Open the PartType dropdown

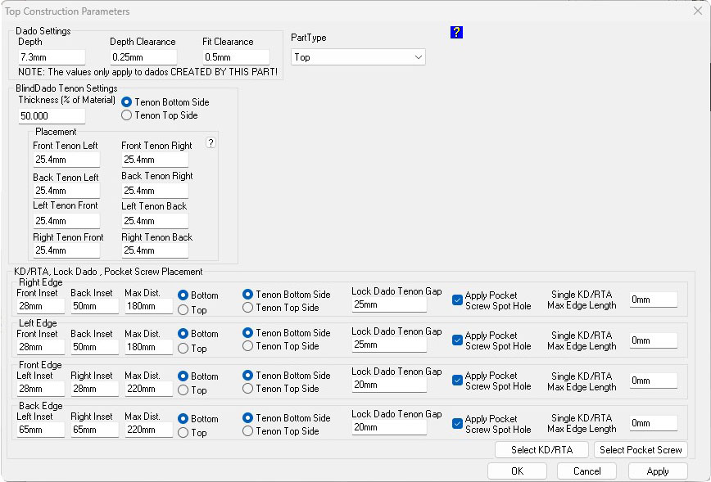click(358, 57)
